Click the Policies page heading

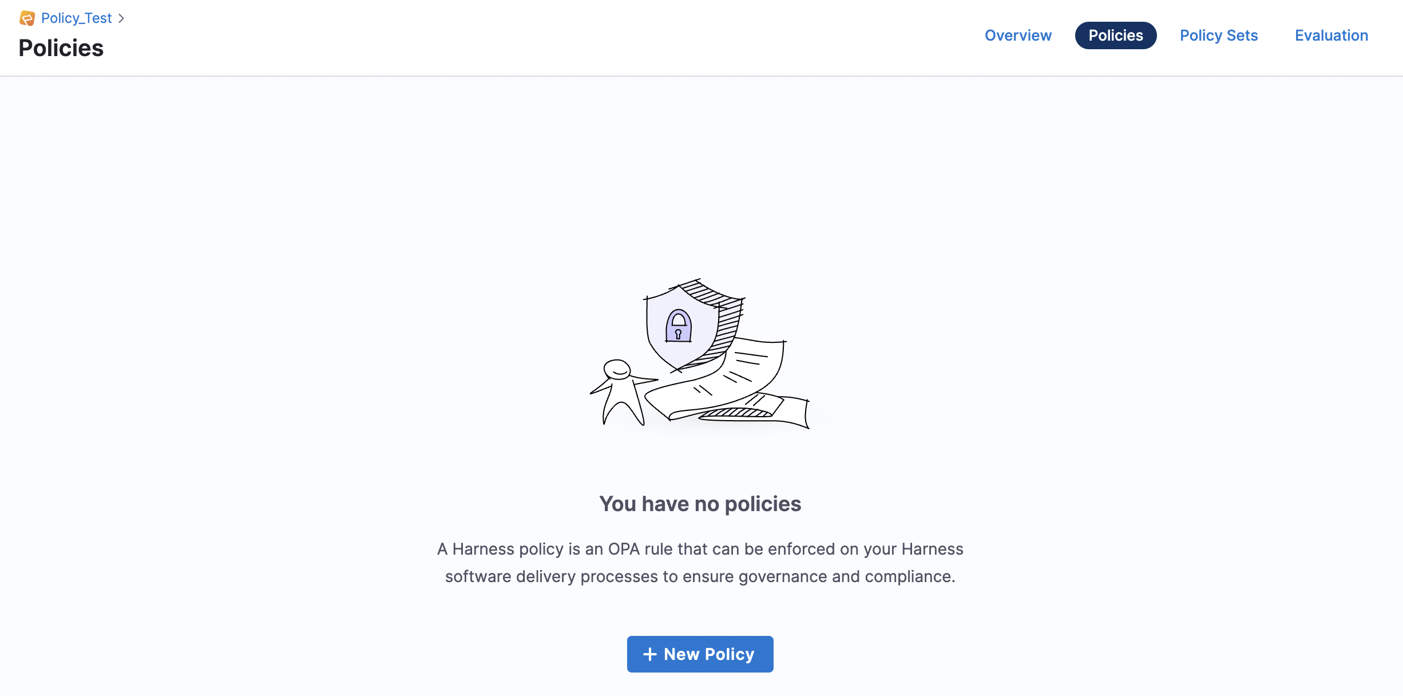coord(61,48)
